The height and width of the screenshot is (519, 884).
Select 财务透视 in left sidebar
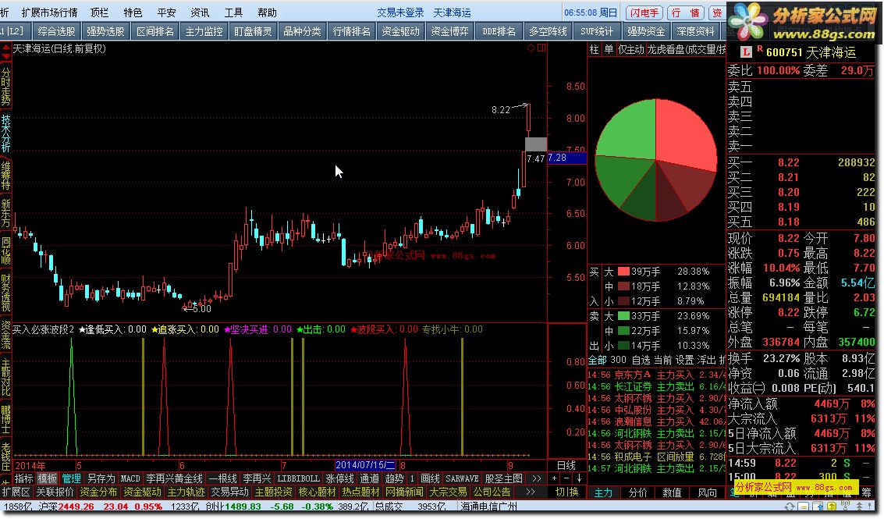click(x=5, y=293)
